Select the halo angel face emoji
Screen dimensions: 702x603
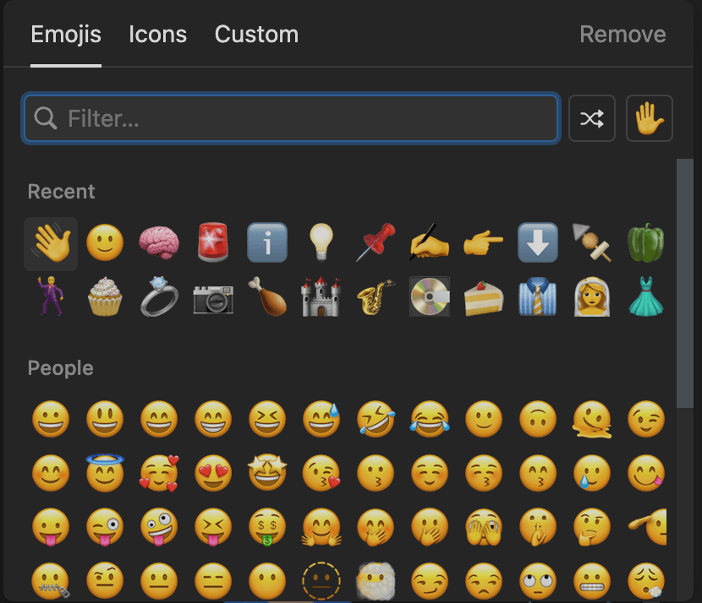(x=105, y=473)
